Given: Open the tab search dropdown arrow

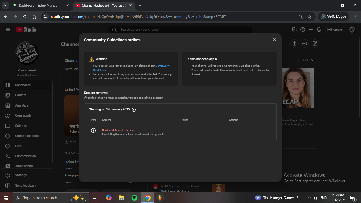Looking at the screenshot, I should coord(5,5).
